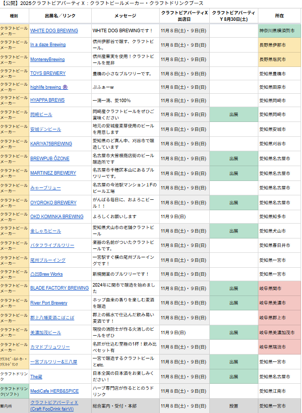Click the 種別 column header
The width and height of the screenshot is (302, 413).
pos(14,16)
